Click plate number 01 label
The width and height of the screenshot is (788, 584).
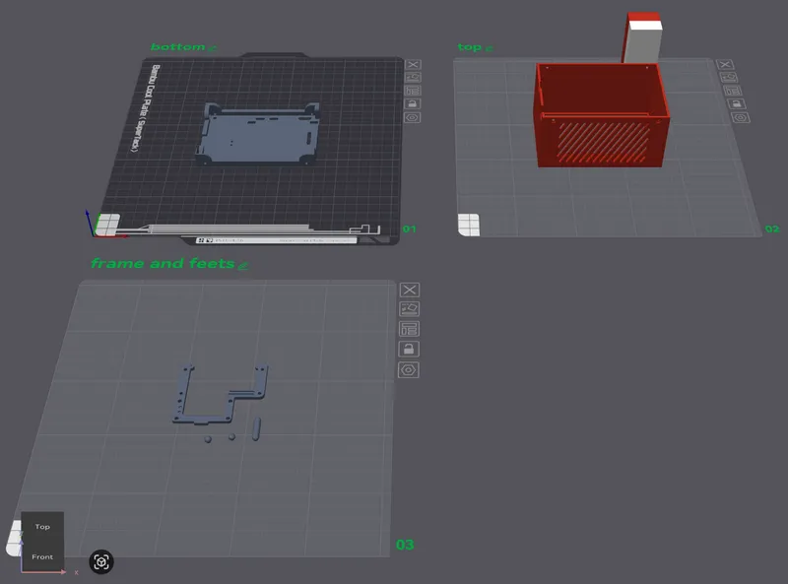pyautogui.click(x=409, y=229)
